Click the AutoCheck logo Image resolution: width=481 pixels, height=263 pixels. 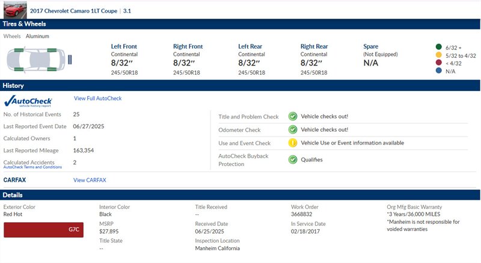point(28,101)
